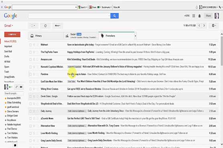
Task: Tick the Daily Journey email checkbox
Action: click(x=30, y=111)
